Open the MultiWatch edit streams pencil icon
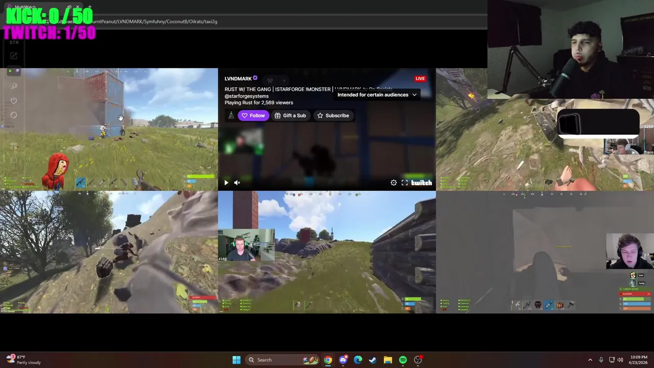This screenshot has width=654, height=368. tap(14, 56)
